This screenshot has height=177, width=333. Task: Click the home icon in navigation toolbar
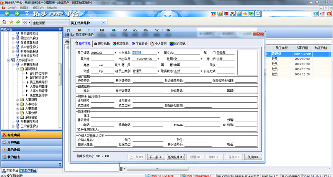tap(4, 22)
